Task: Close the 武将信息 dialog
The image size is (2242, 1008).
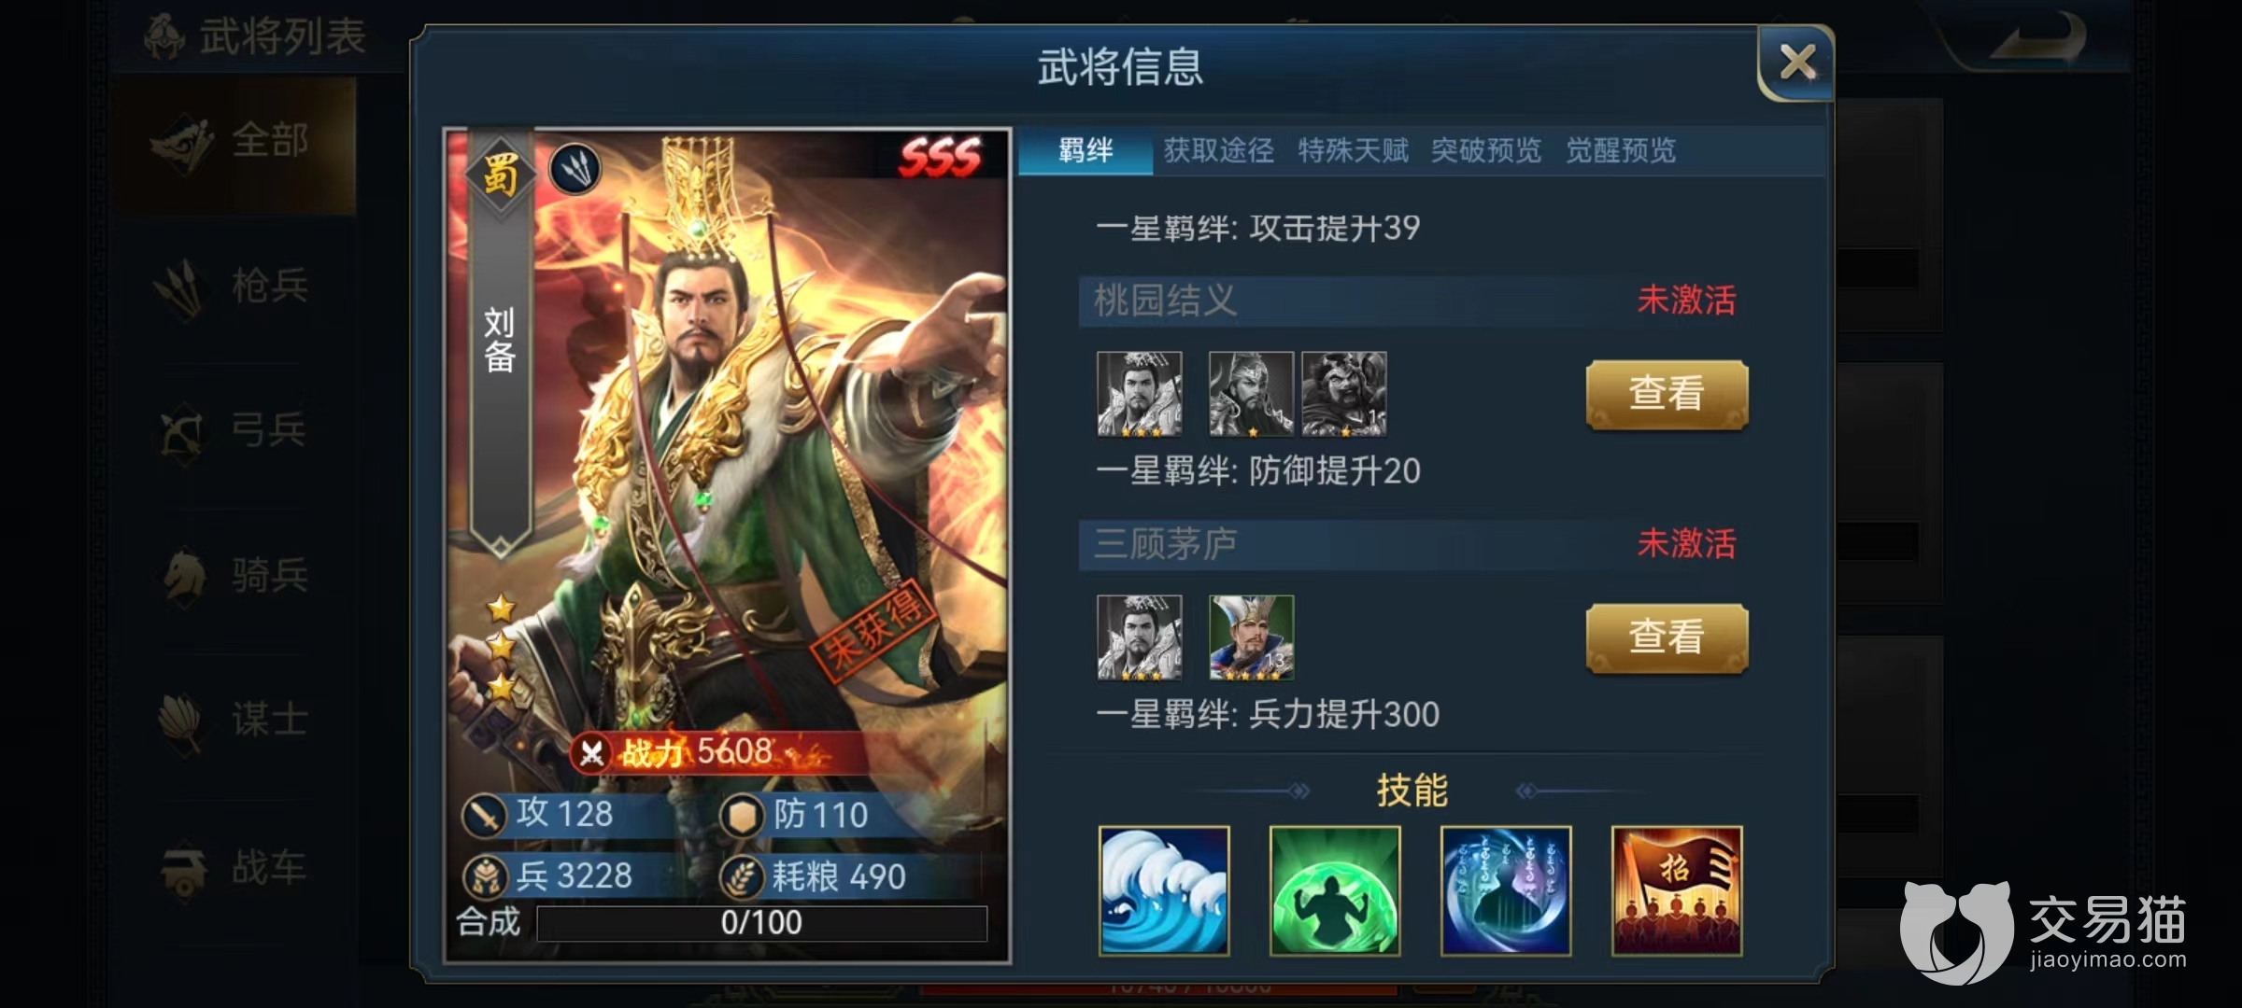Action: click(x=1796, y=63)
